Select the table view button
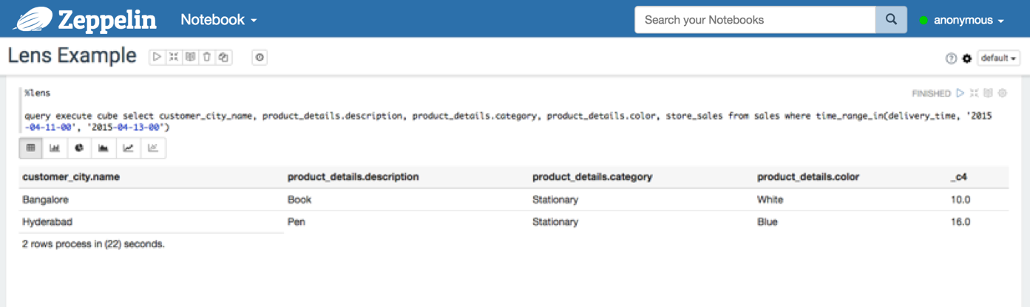Screen dimensions: 1030x307 coord(30,148)
